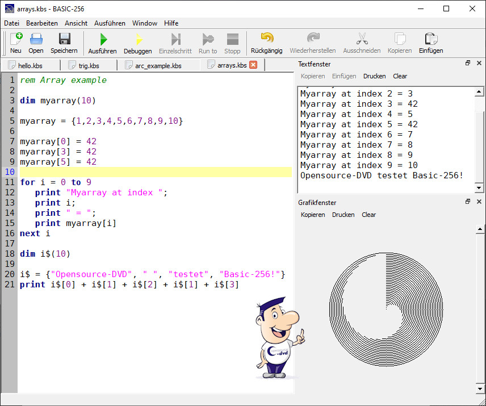Open the Datei menu

(x=11, y=23)
